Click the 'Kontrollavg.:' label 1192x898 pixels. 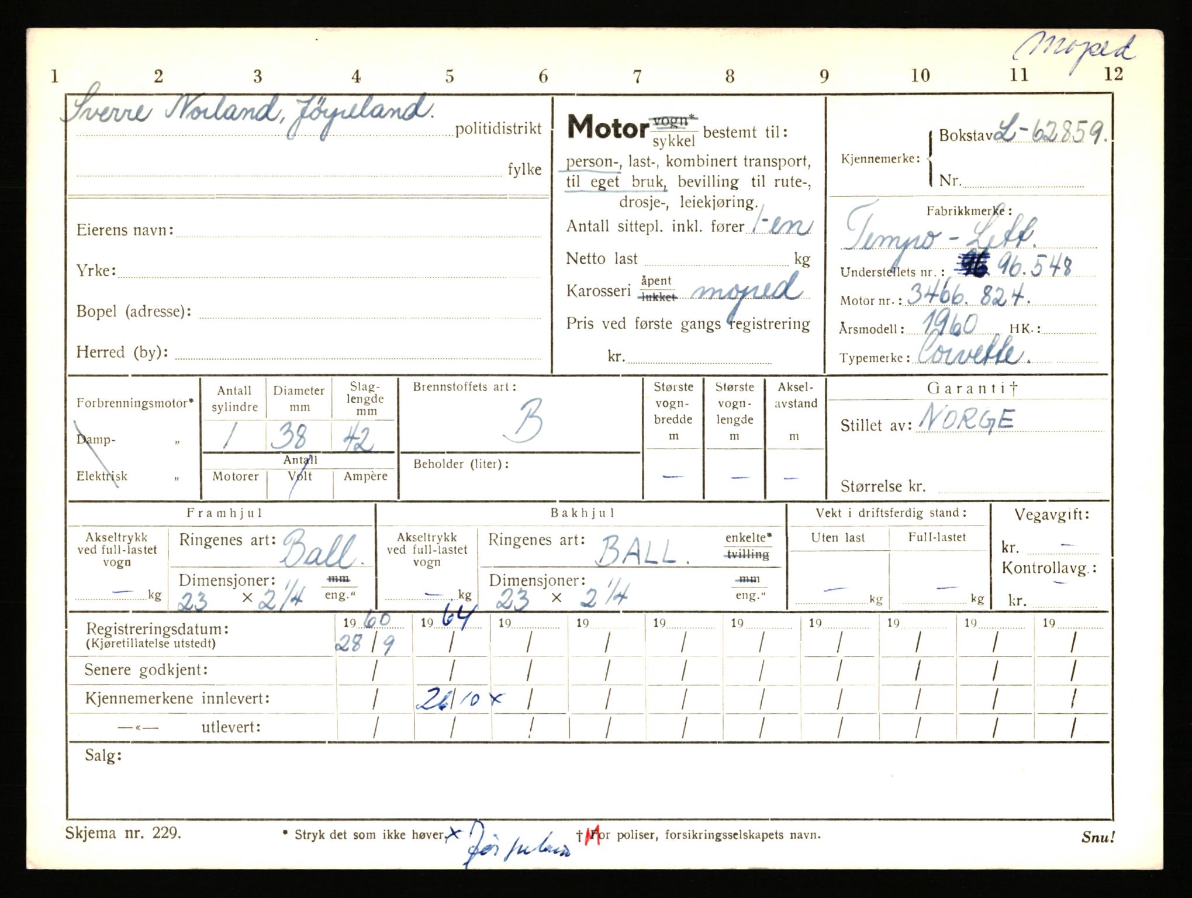point(1049,568)
